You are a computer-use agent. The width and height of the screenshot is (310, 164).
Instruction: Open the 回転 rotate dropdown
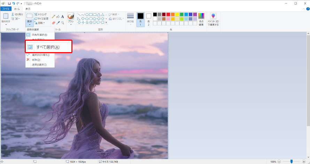pyautogui.click(x=40, y=23)
